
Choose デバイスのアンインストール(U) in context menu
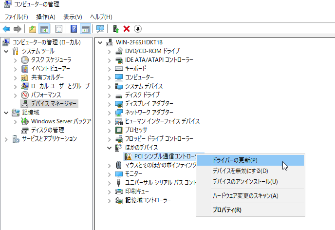coord(250,182)
